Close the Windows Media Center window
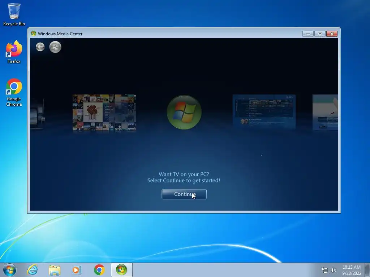The width and height of the screenshot is (370, 277). pos(332,34)
